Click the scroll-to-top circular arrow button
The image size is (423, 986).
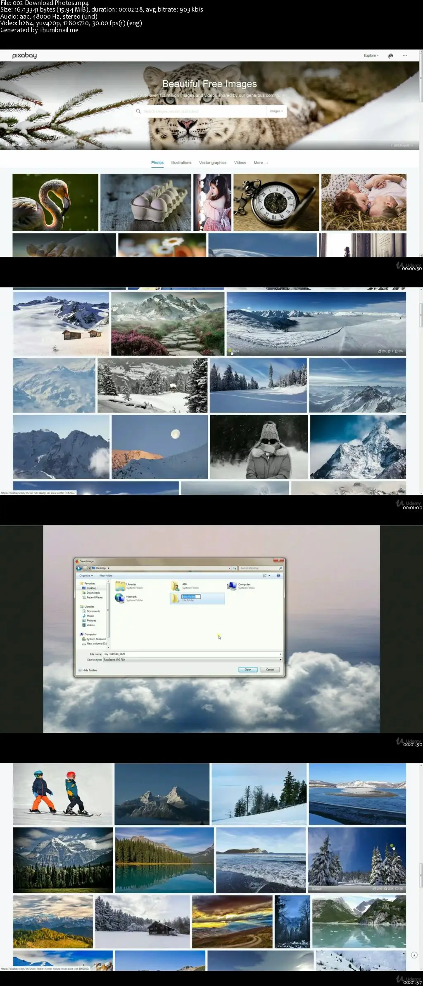click(x=414, y=955)
